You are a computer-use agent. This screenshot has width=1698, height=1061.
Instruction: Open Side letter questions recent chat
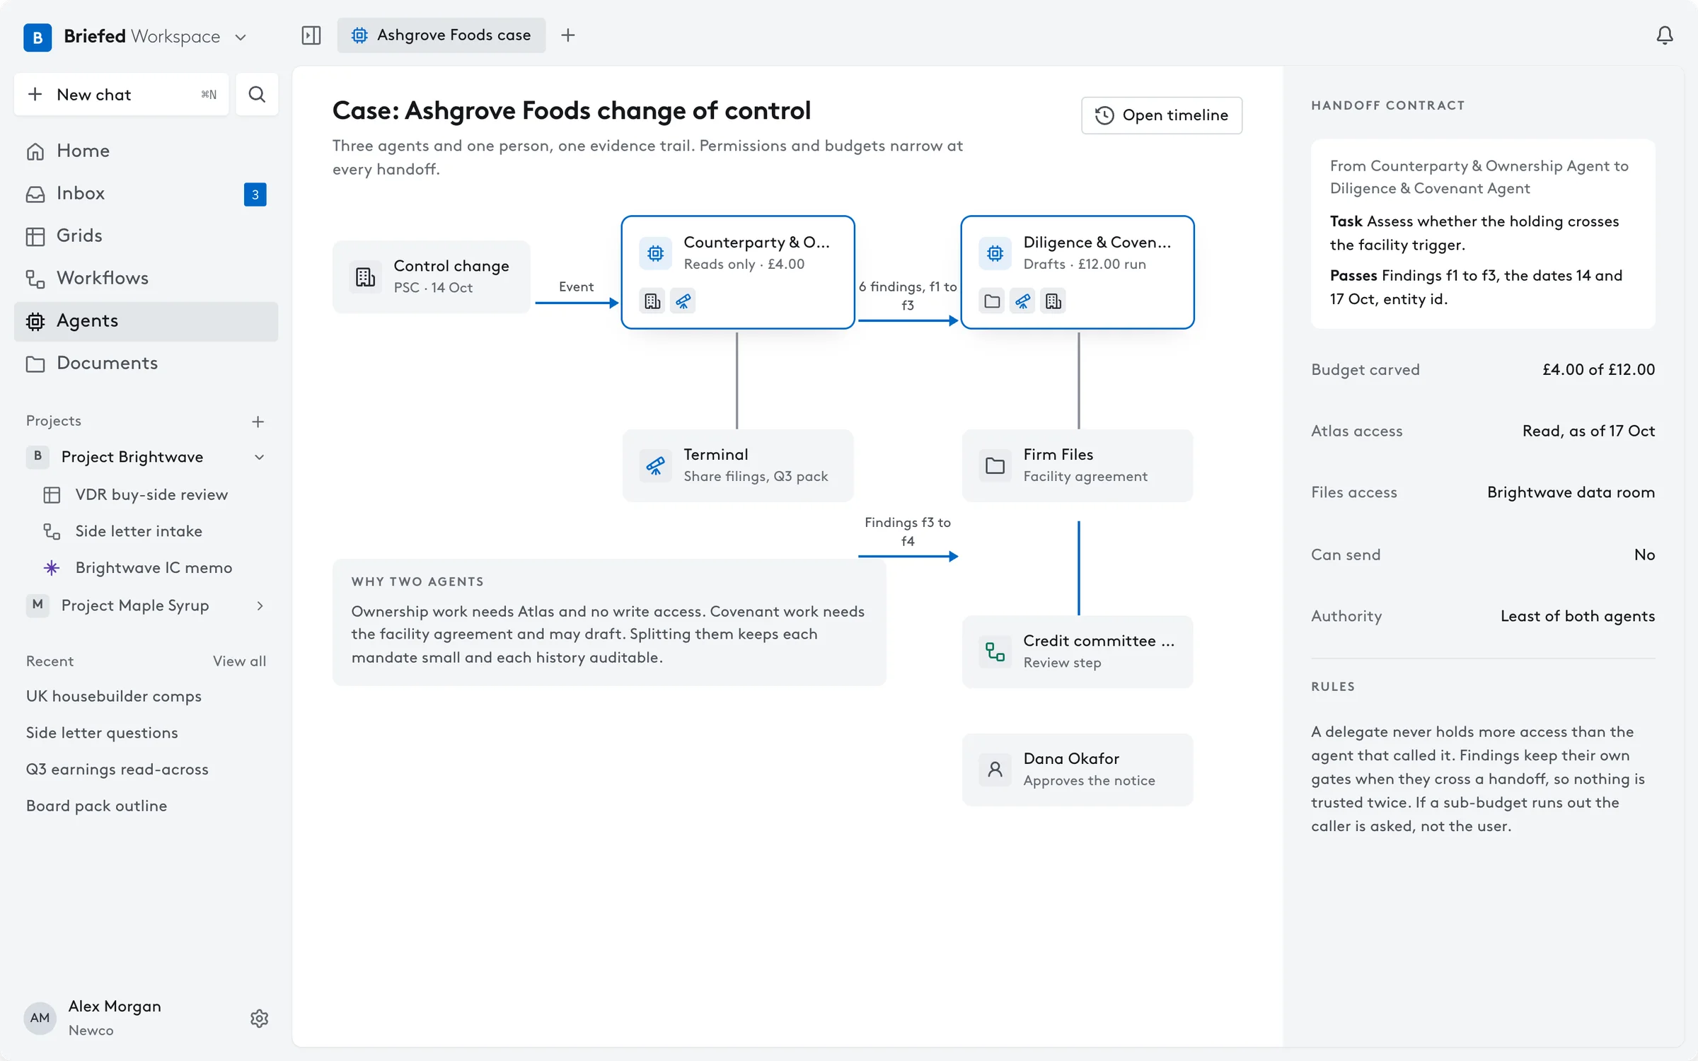(x=102, y=733)
